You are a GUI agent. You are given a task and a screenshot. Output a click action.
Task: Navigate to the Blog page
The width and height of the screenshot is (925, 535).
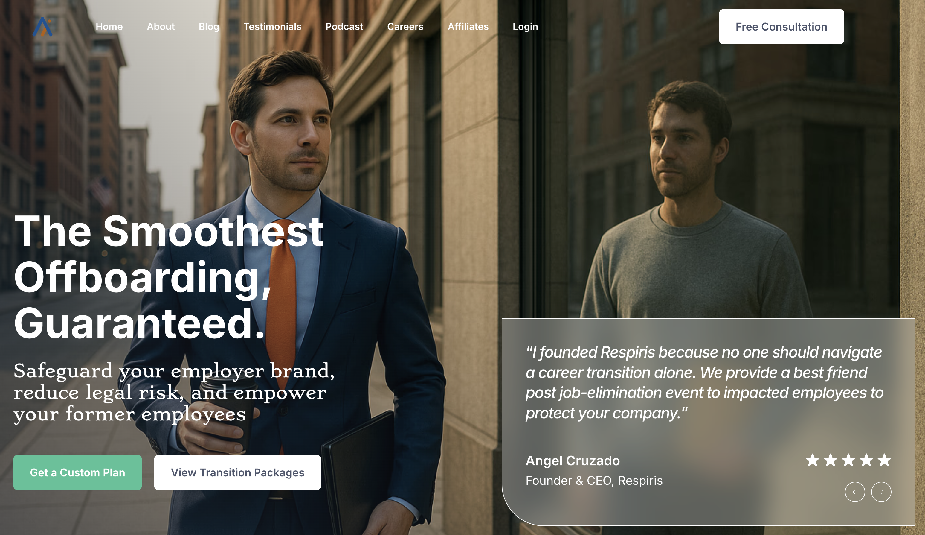click(x=208, y=27)
